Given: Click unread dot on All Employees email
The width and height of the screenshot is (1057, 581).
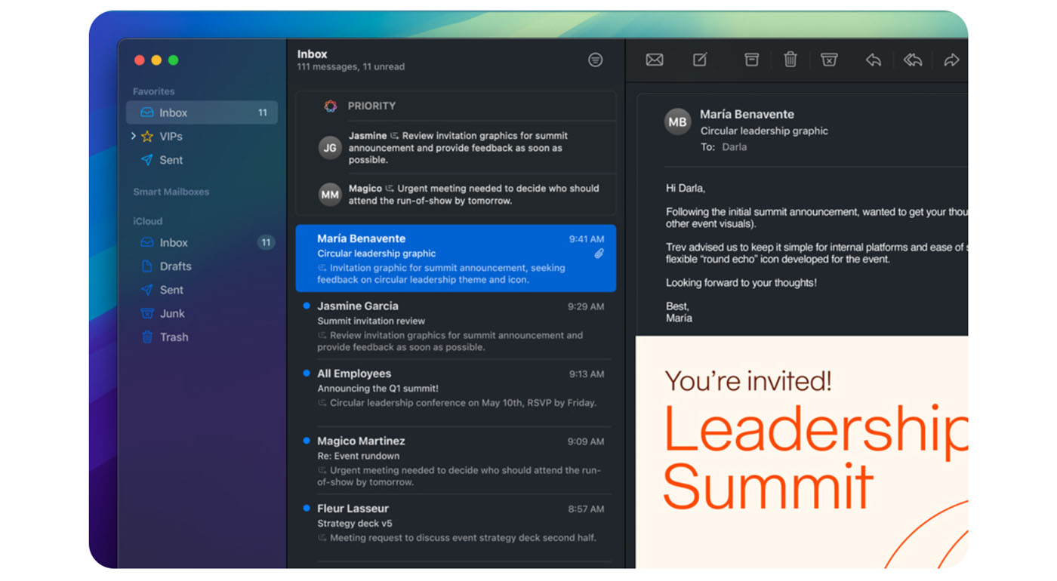Looking at the screenshot, I should [x=306, y=373].
